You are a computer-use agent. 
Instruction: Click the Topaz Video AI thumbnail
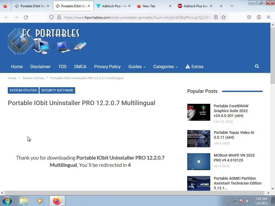pyautogui.click(x=198, y=139)
